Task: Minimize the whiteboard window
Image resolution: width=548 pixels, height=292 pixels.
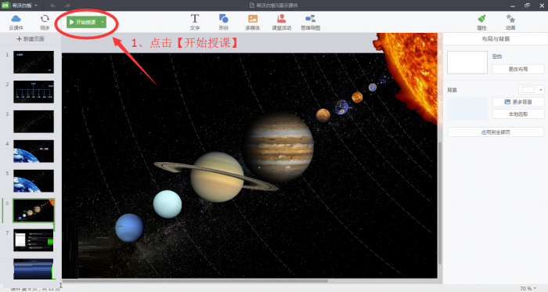Action: pyautogui.click(x=513, y=5)
